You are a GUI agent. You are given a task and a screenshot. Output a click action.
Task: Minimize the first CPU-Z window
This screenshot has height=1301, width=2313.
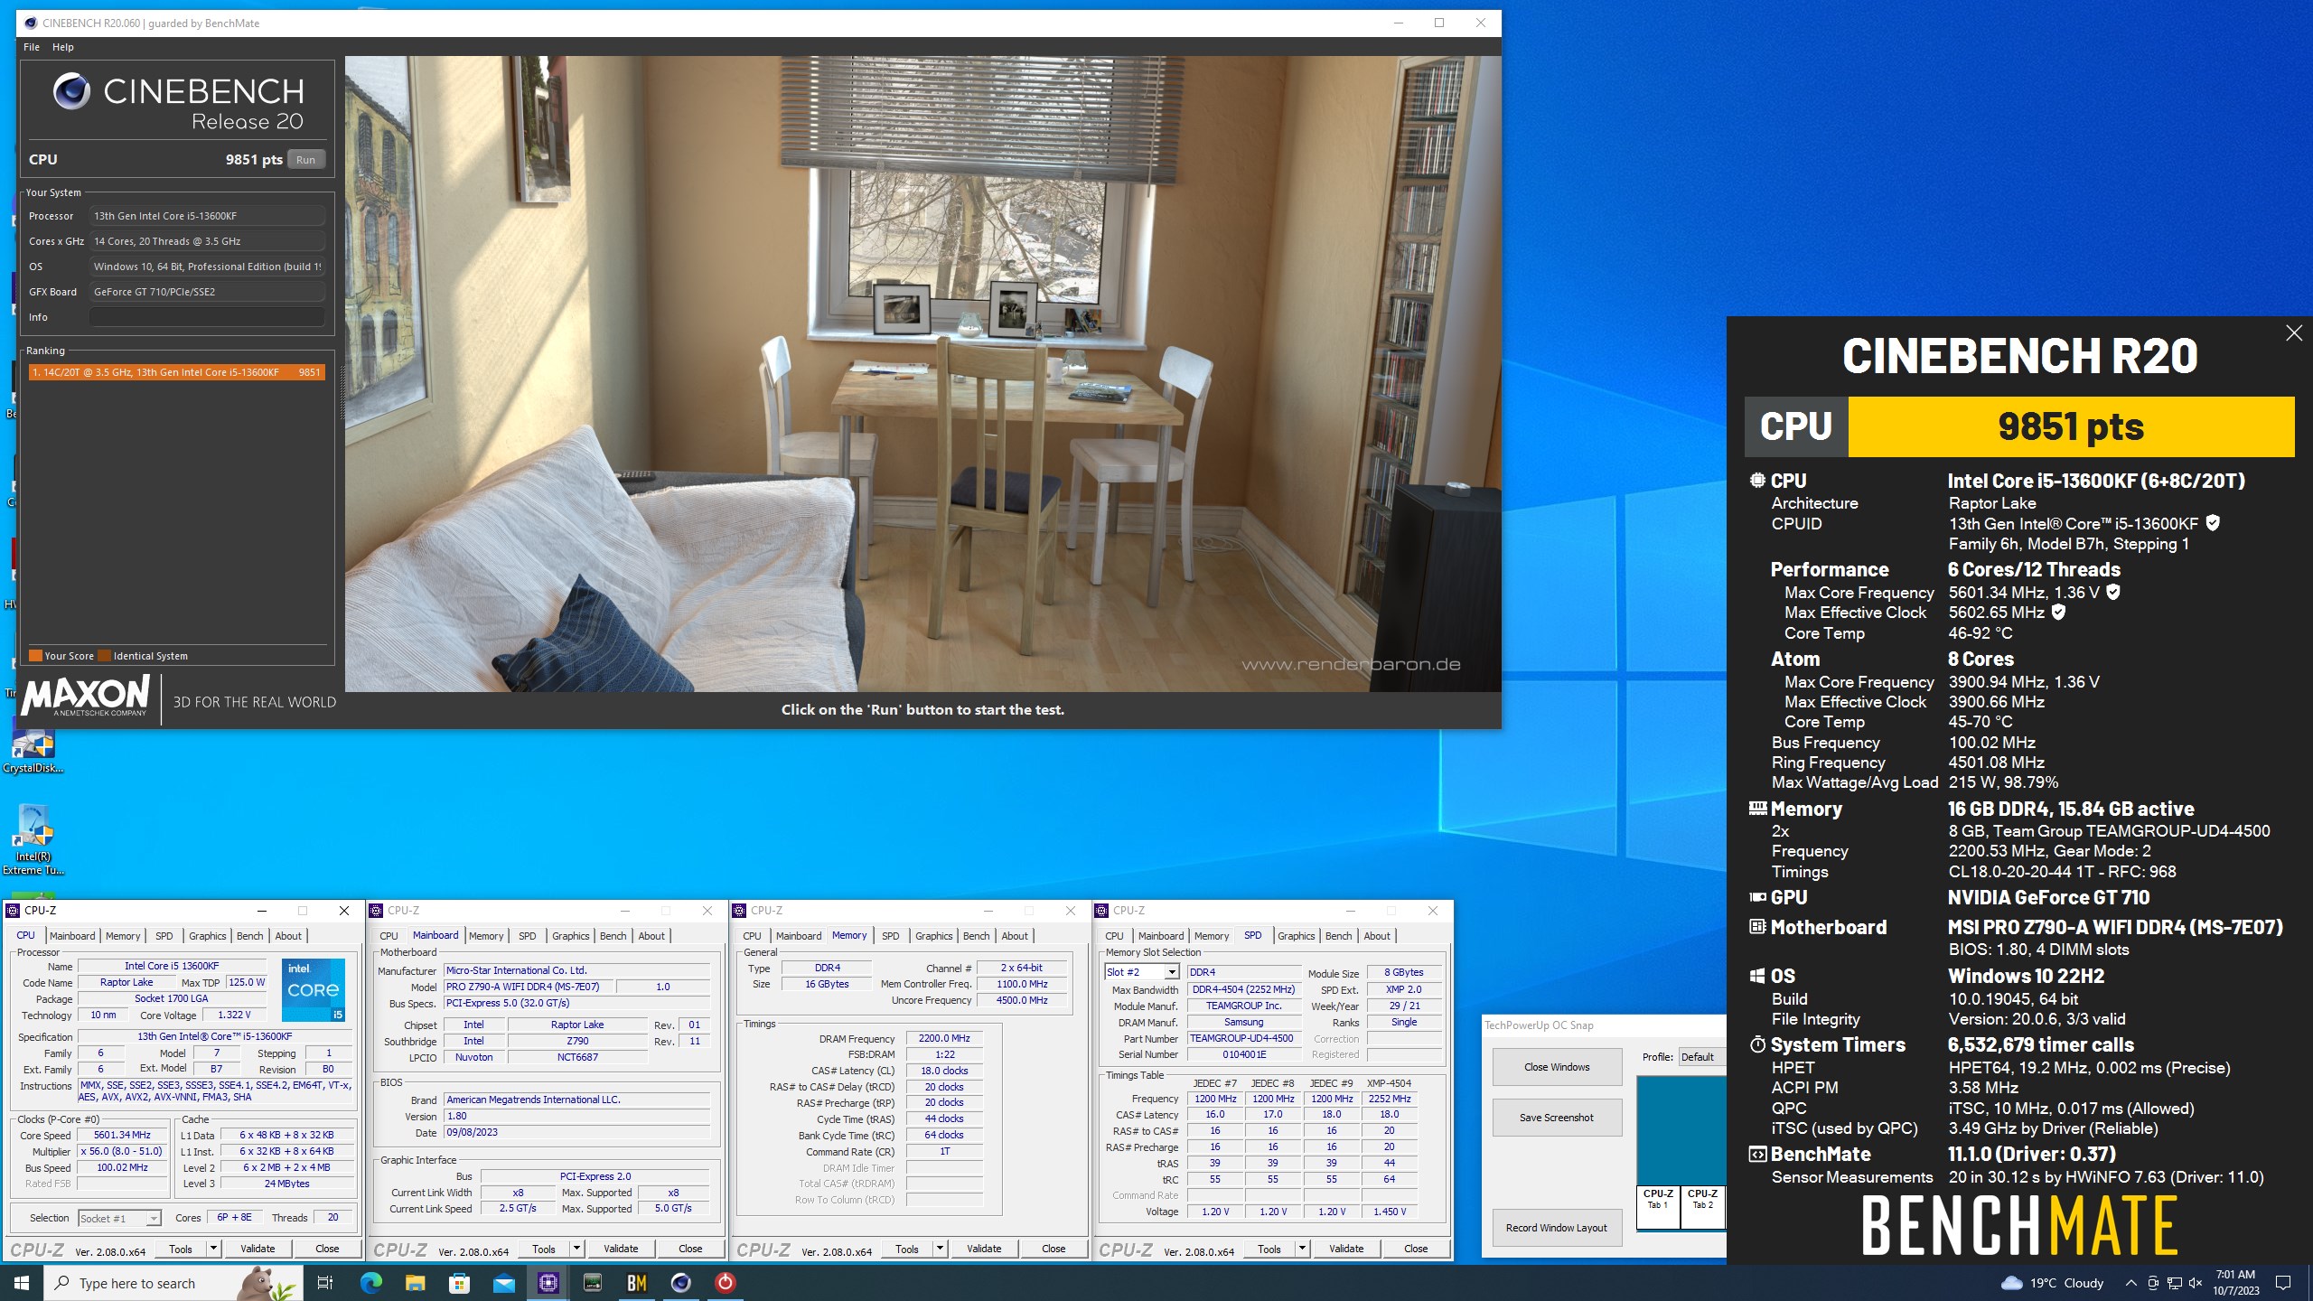point(261,911)
